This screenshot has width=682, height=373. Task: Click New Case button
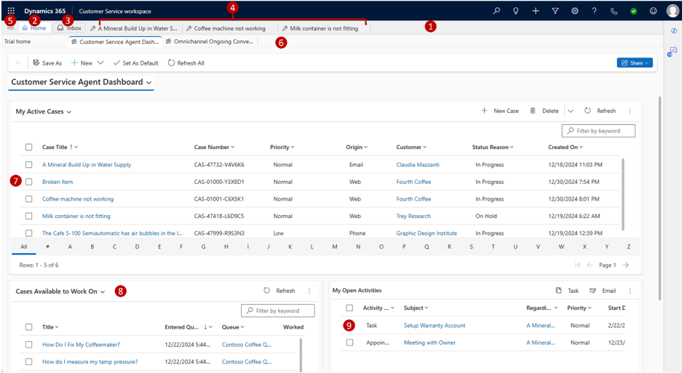point(500,111)
